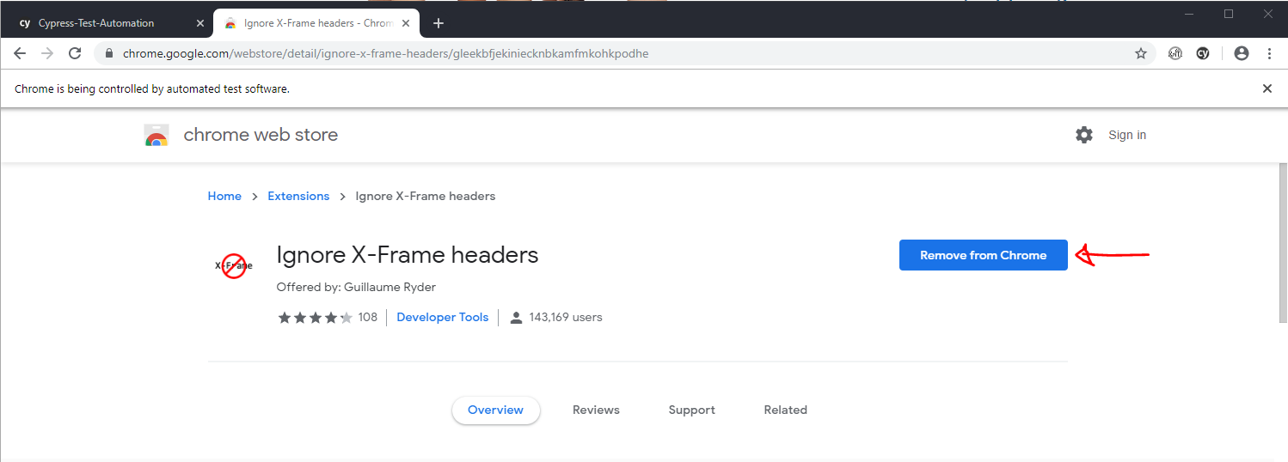The width and height of the screenshot is (1288, 462).
Task: Maximize the Chrome window
Action: coord(1229,13)
